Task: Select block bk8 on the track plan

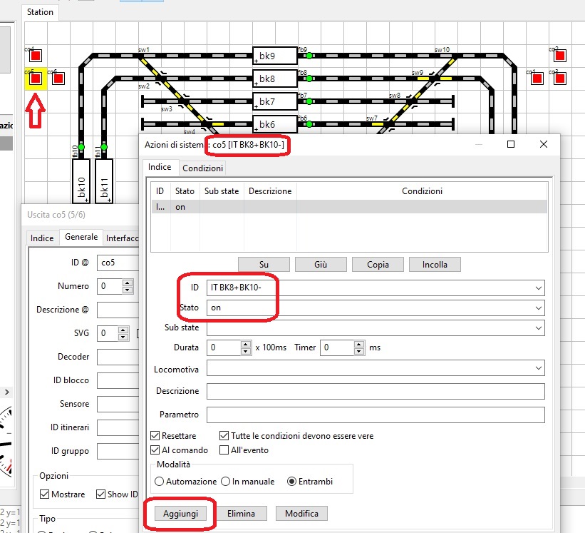Action: [x=274, y=78]
